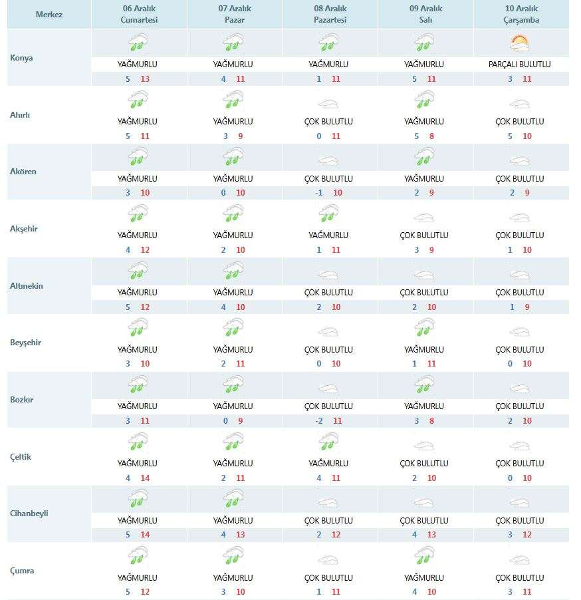Click Ahırlı's cloudy icon for 08 Aralık

click(328, 104)
